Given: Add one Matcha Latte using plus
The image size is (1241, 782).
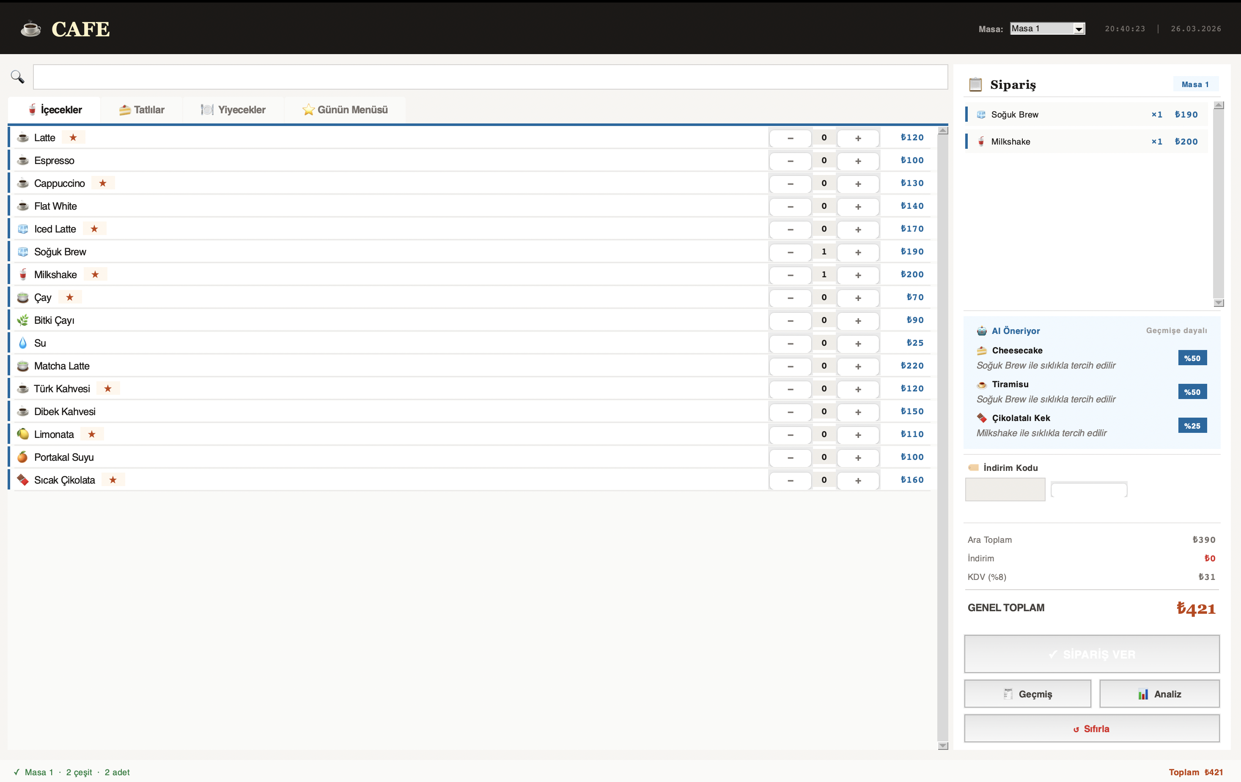Looking at the screenshot, I should [857, 366].
